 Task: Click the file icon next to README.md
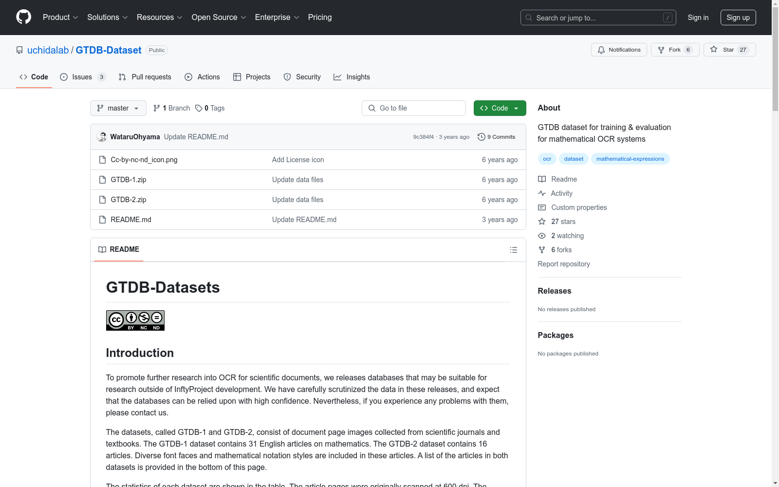point(102,220)
